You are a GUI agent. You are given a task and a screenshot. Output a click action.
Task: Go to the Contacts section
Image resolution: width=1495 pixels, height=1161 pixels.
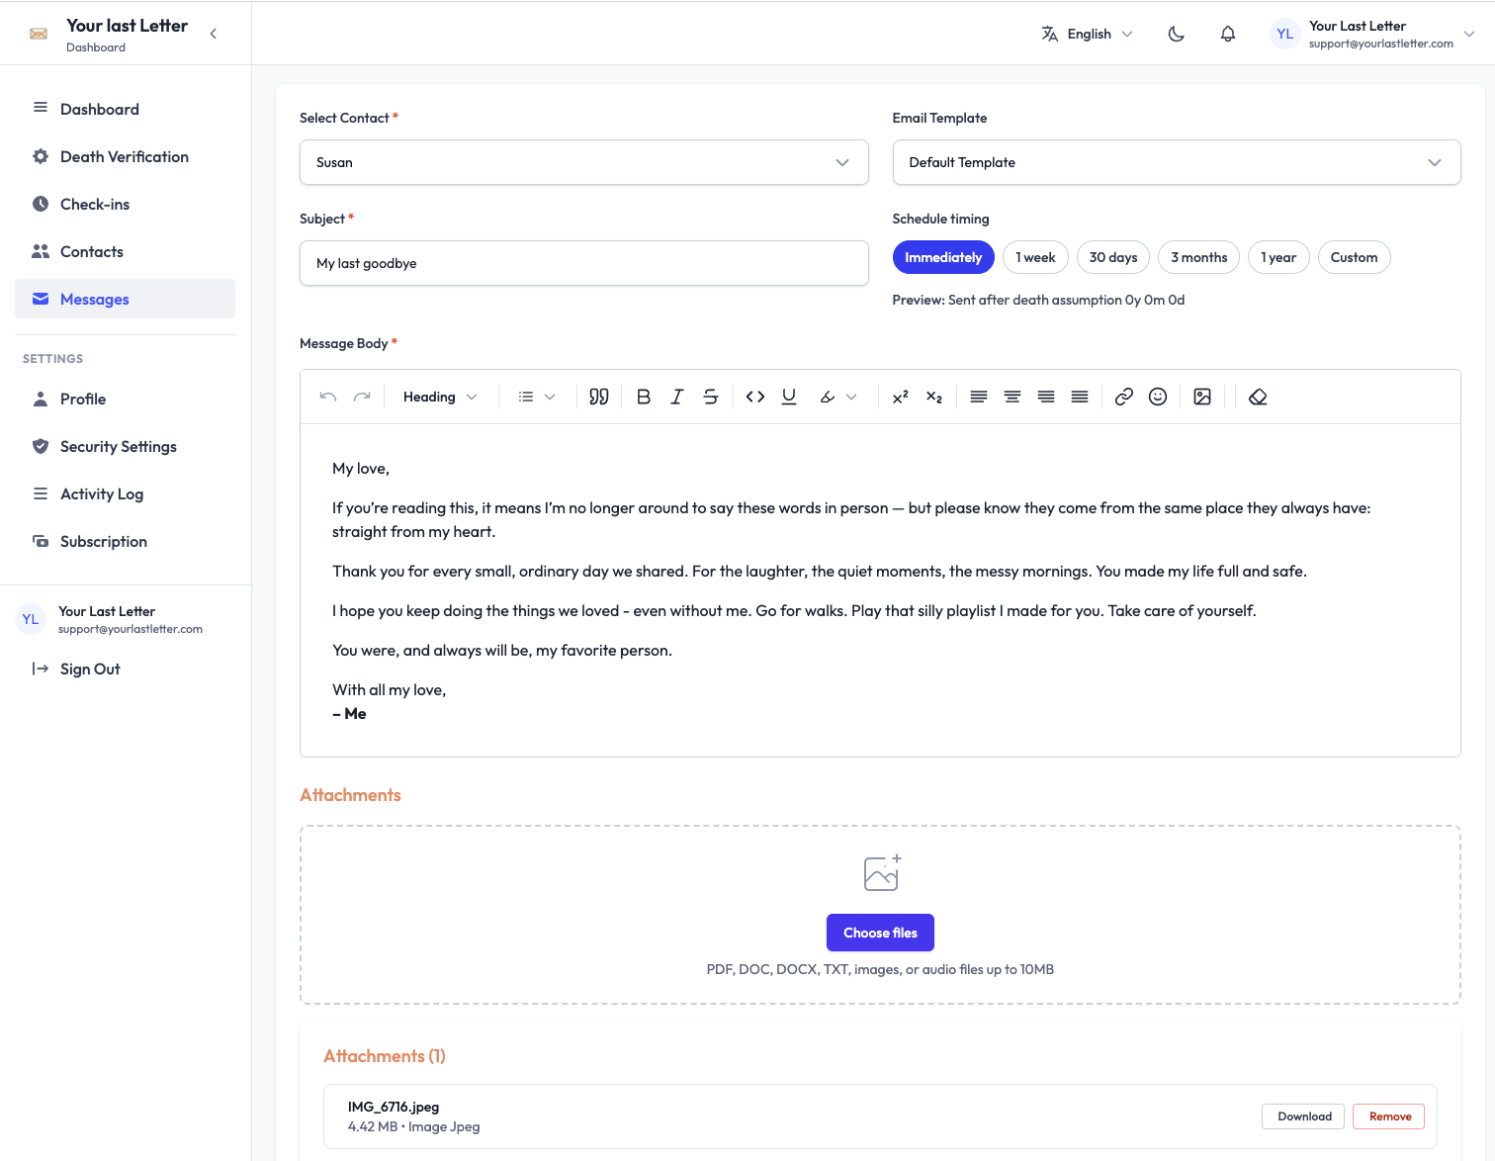pos(91,251)
